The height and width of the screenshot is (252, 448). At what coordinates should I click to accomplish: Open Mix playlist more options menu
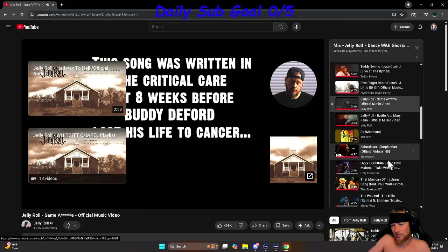pyautogui.click(x=417, y=58)
